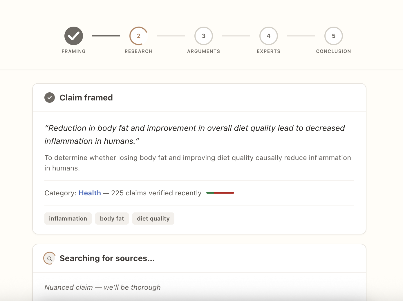The height and width of the screenshot is (301, 403).
Task: Toggle the diet quality tag chip
Action: click(153, 219)
